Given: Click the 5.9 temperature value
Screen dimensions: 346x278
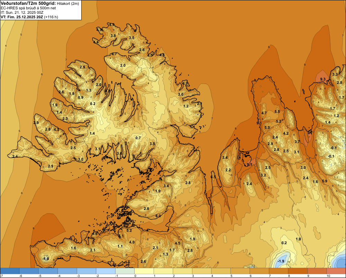Looking at the screenshot, I should (325, 181).
